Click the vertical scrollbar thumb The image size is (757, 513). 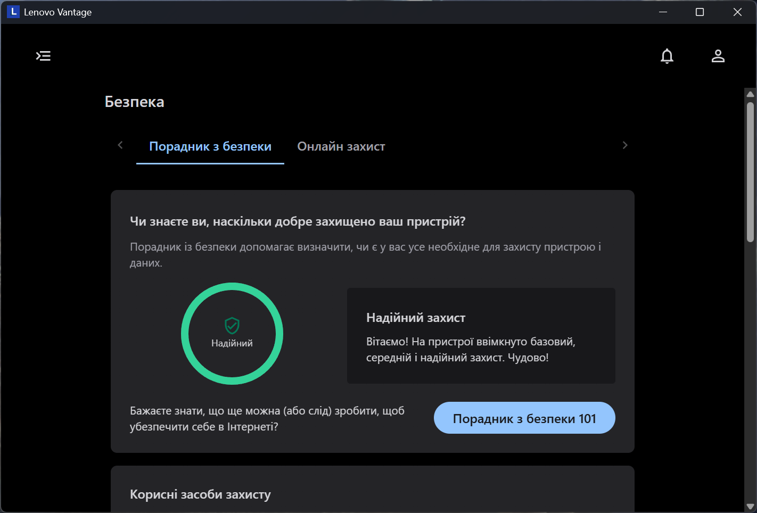[751, 170]
